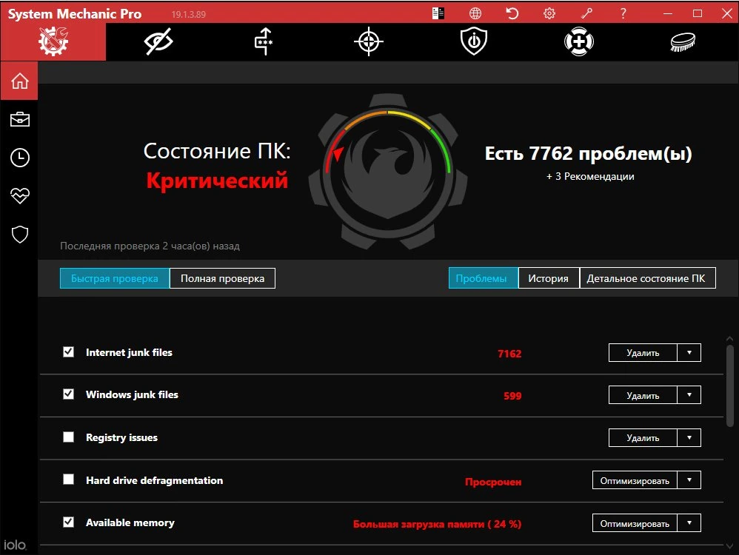This screenshot has width=739, height=555.
Task: Open help question mark icon
Action: (x=623, y=13)
